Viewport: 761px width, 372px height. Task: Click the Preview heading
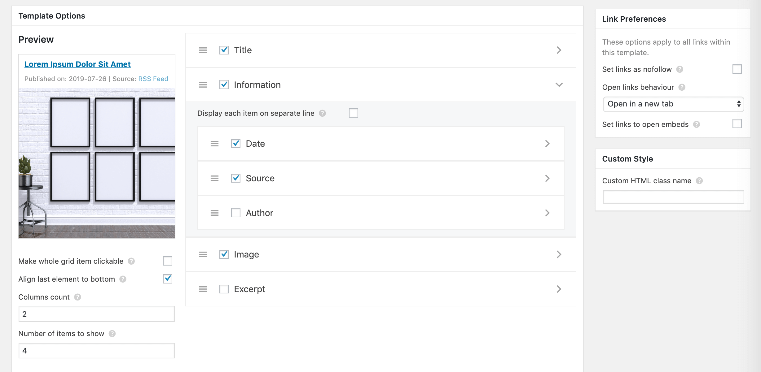36,39
